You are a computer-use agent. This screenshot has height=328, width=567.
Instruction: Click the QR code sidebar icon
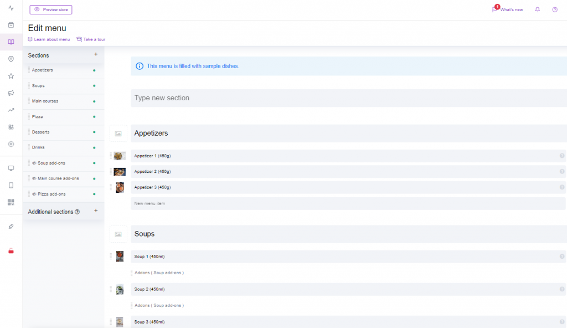(11, 202)
